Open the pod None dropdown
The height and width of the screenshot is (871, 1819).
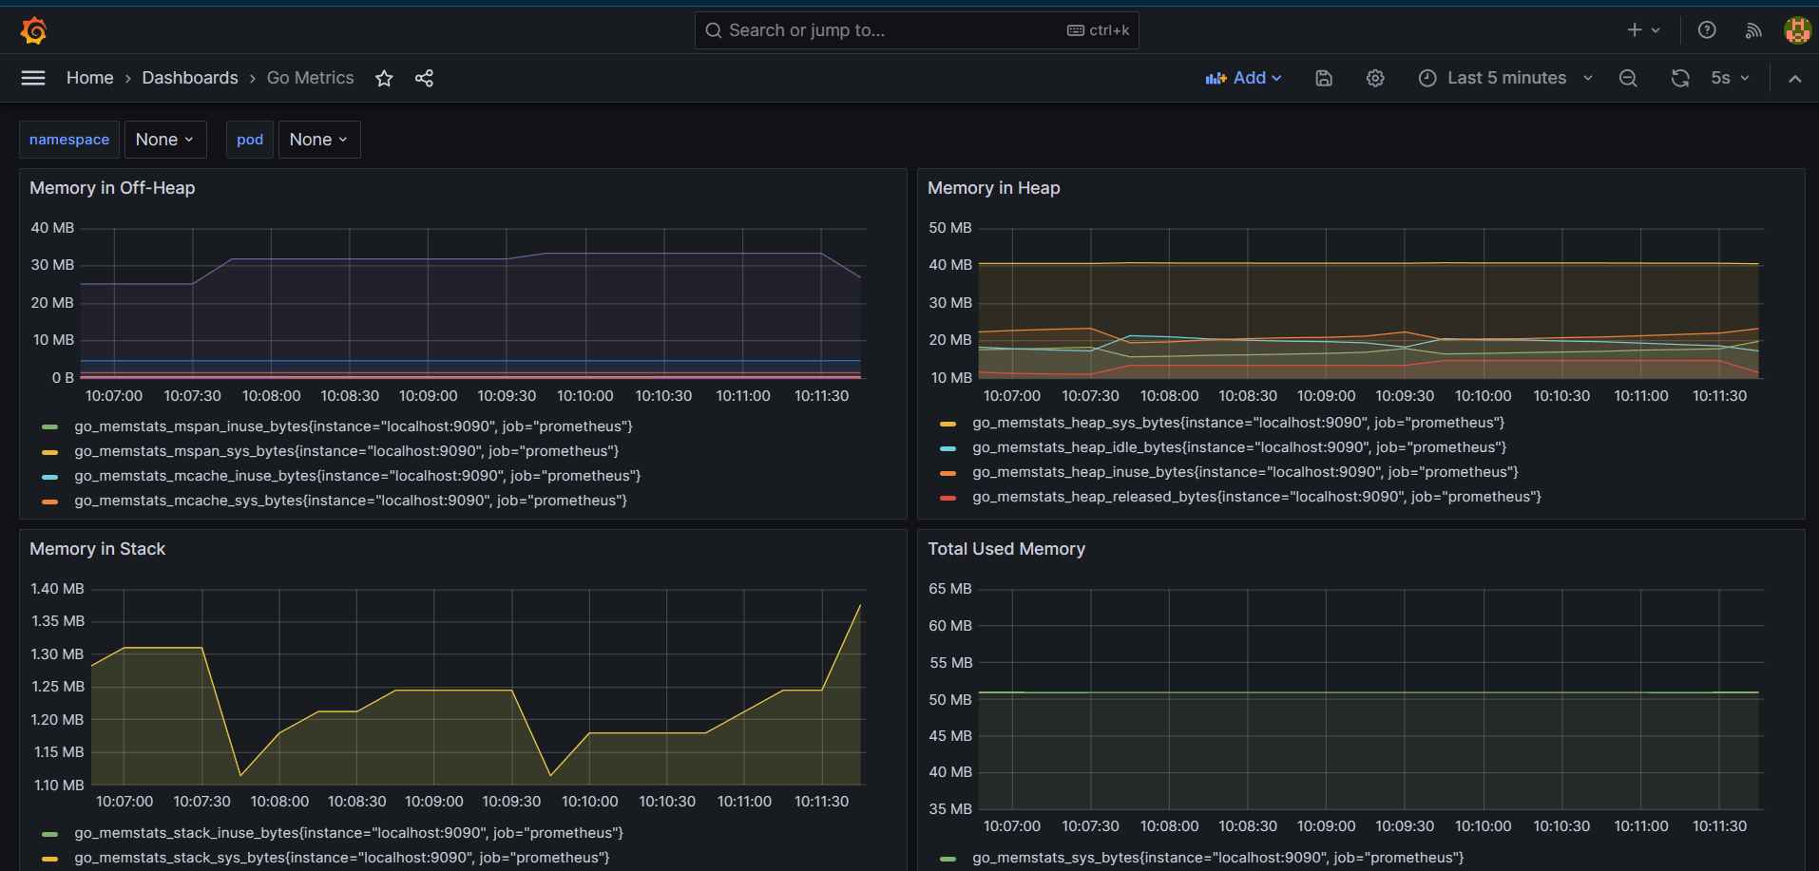point(318,140)
